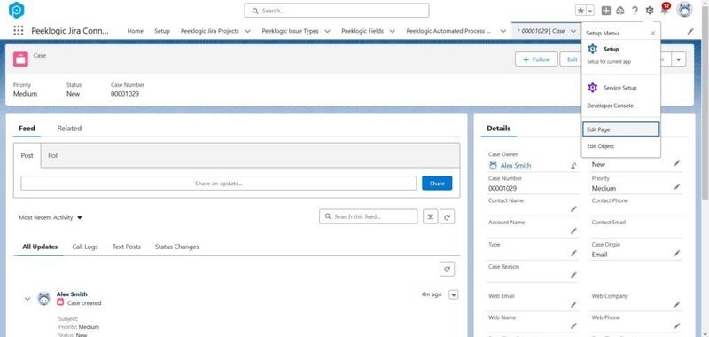Select the Call Logs filter tab
This screenshot has height=337, width=709.
coord(85,247)
